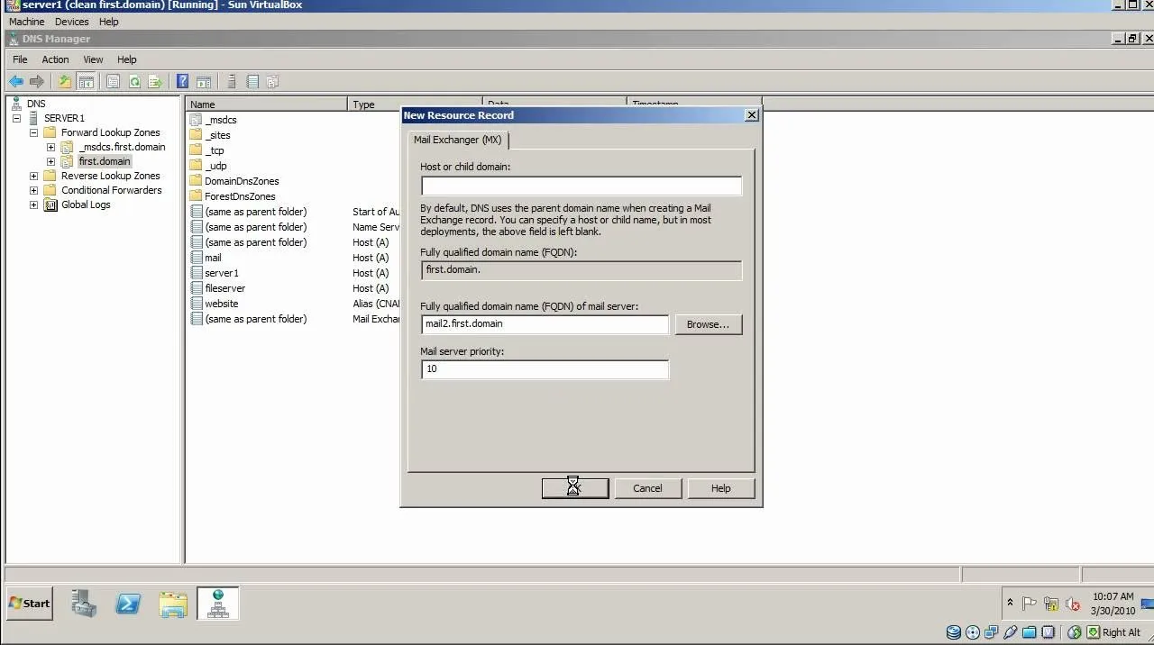Select the ForestDnsZones folder row

(240, 196)
